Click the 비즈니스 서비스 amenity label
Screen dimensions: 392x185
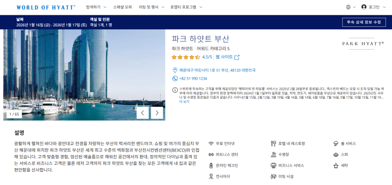point(291,166)
